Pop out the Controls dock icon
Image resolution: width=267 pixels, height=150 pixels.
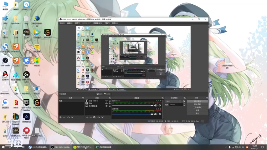[x=207, y=98]
